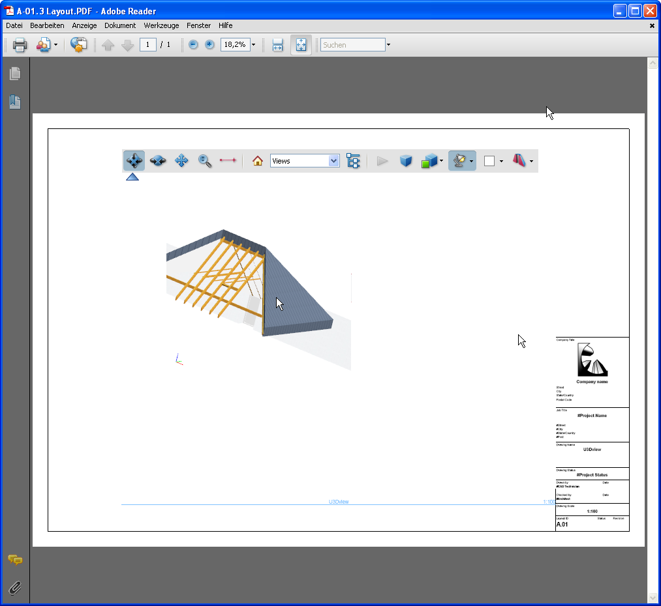
Task: Go to the previous page with the up arrow
Action: coord(108,44)
